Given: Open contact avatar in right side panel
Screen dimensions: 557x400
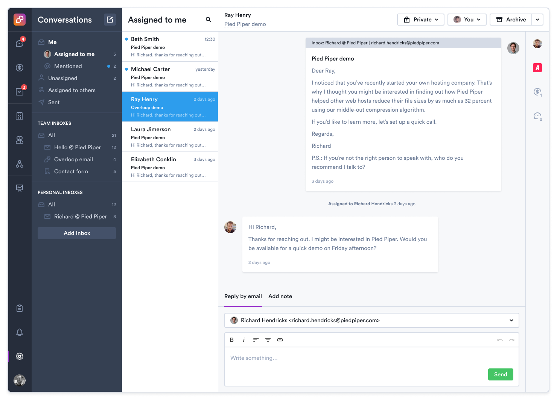Looking at the screenshot, I should (537, 44).
